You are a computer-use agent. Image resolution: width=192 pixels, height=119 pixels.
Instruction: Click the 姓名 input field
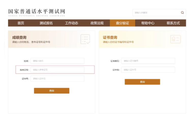[57, 61]
